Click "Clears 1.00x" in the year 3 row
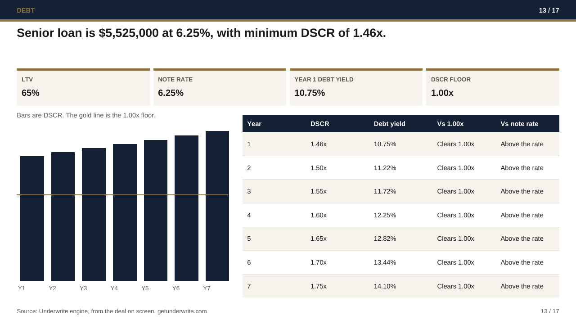This screenshot has height=324, width=576. pos(456,191)
